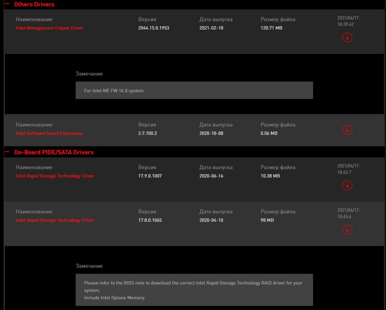Select version text 17.8.0.1065
386x310 pixels.
click(150, 220)
